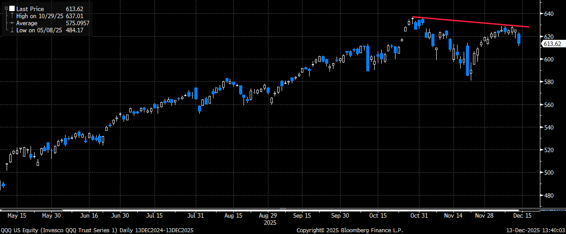Click the 500 y-axis label
Viewport: 566px width, 234px height.
[549, 173]
